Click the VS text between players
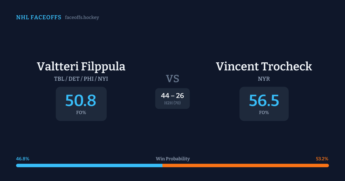Viewport: 345px width, 181px height. pos(172,79)
